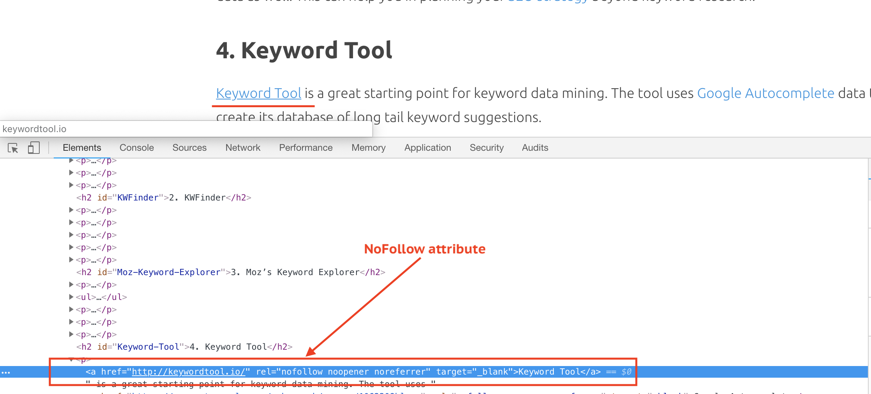871x394 pixels.
Task: Open the Audits tab
Action: tap(535, 148)
